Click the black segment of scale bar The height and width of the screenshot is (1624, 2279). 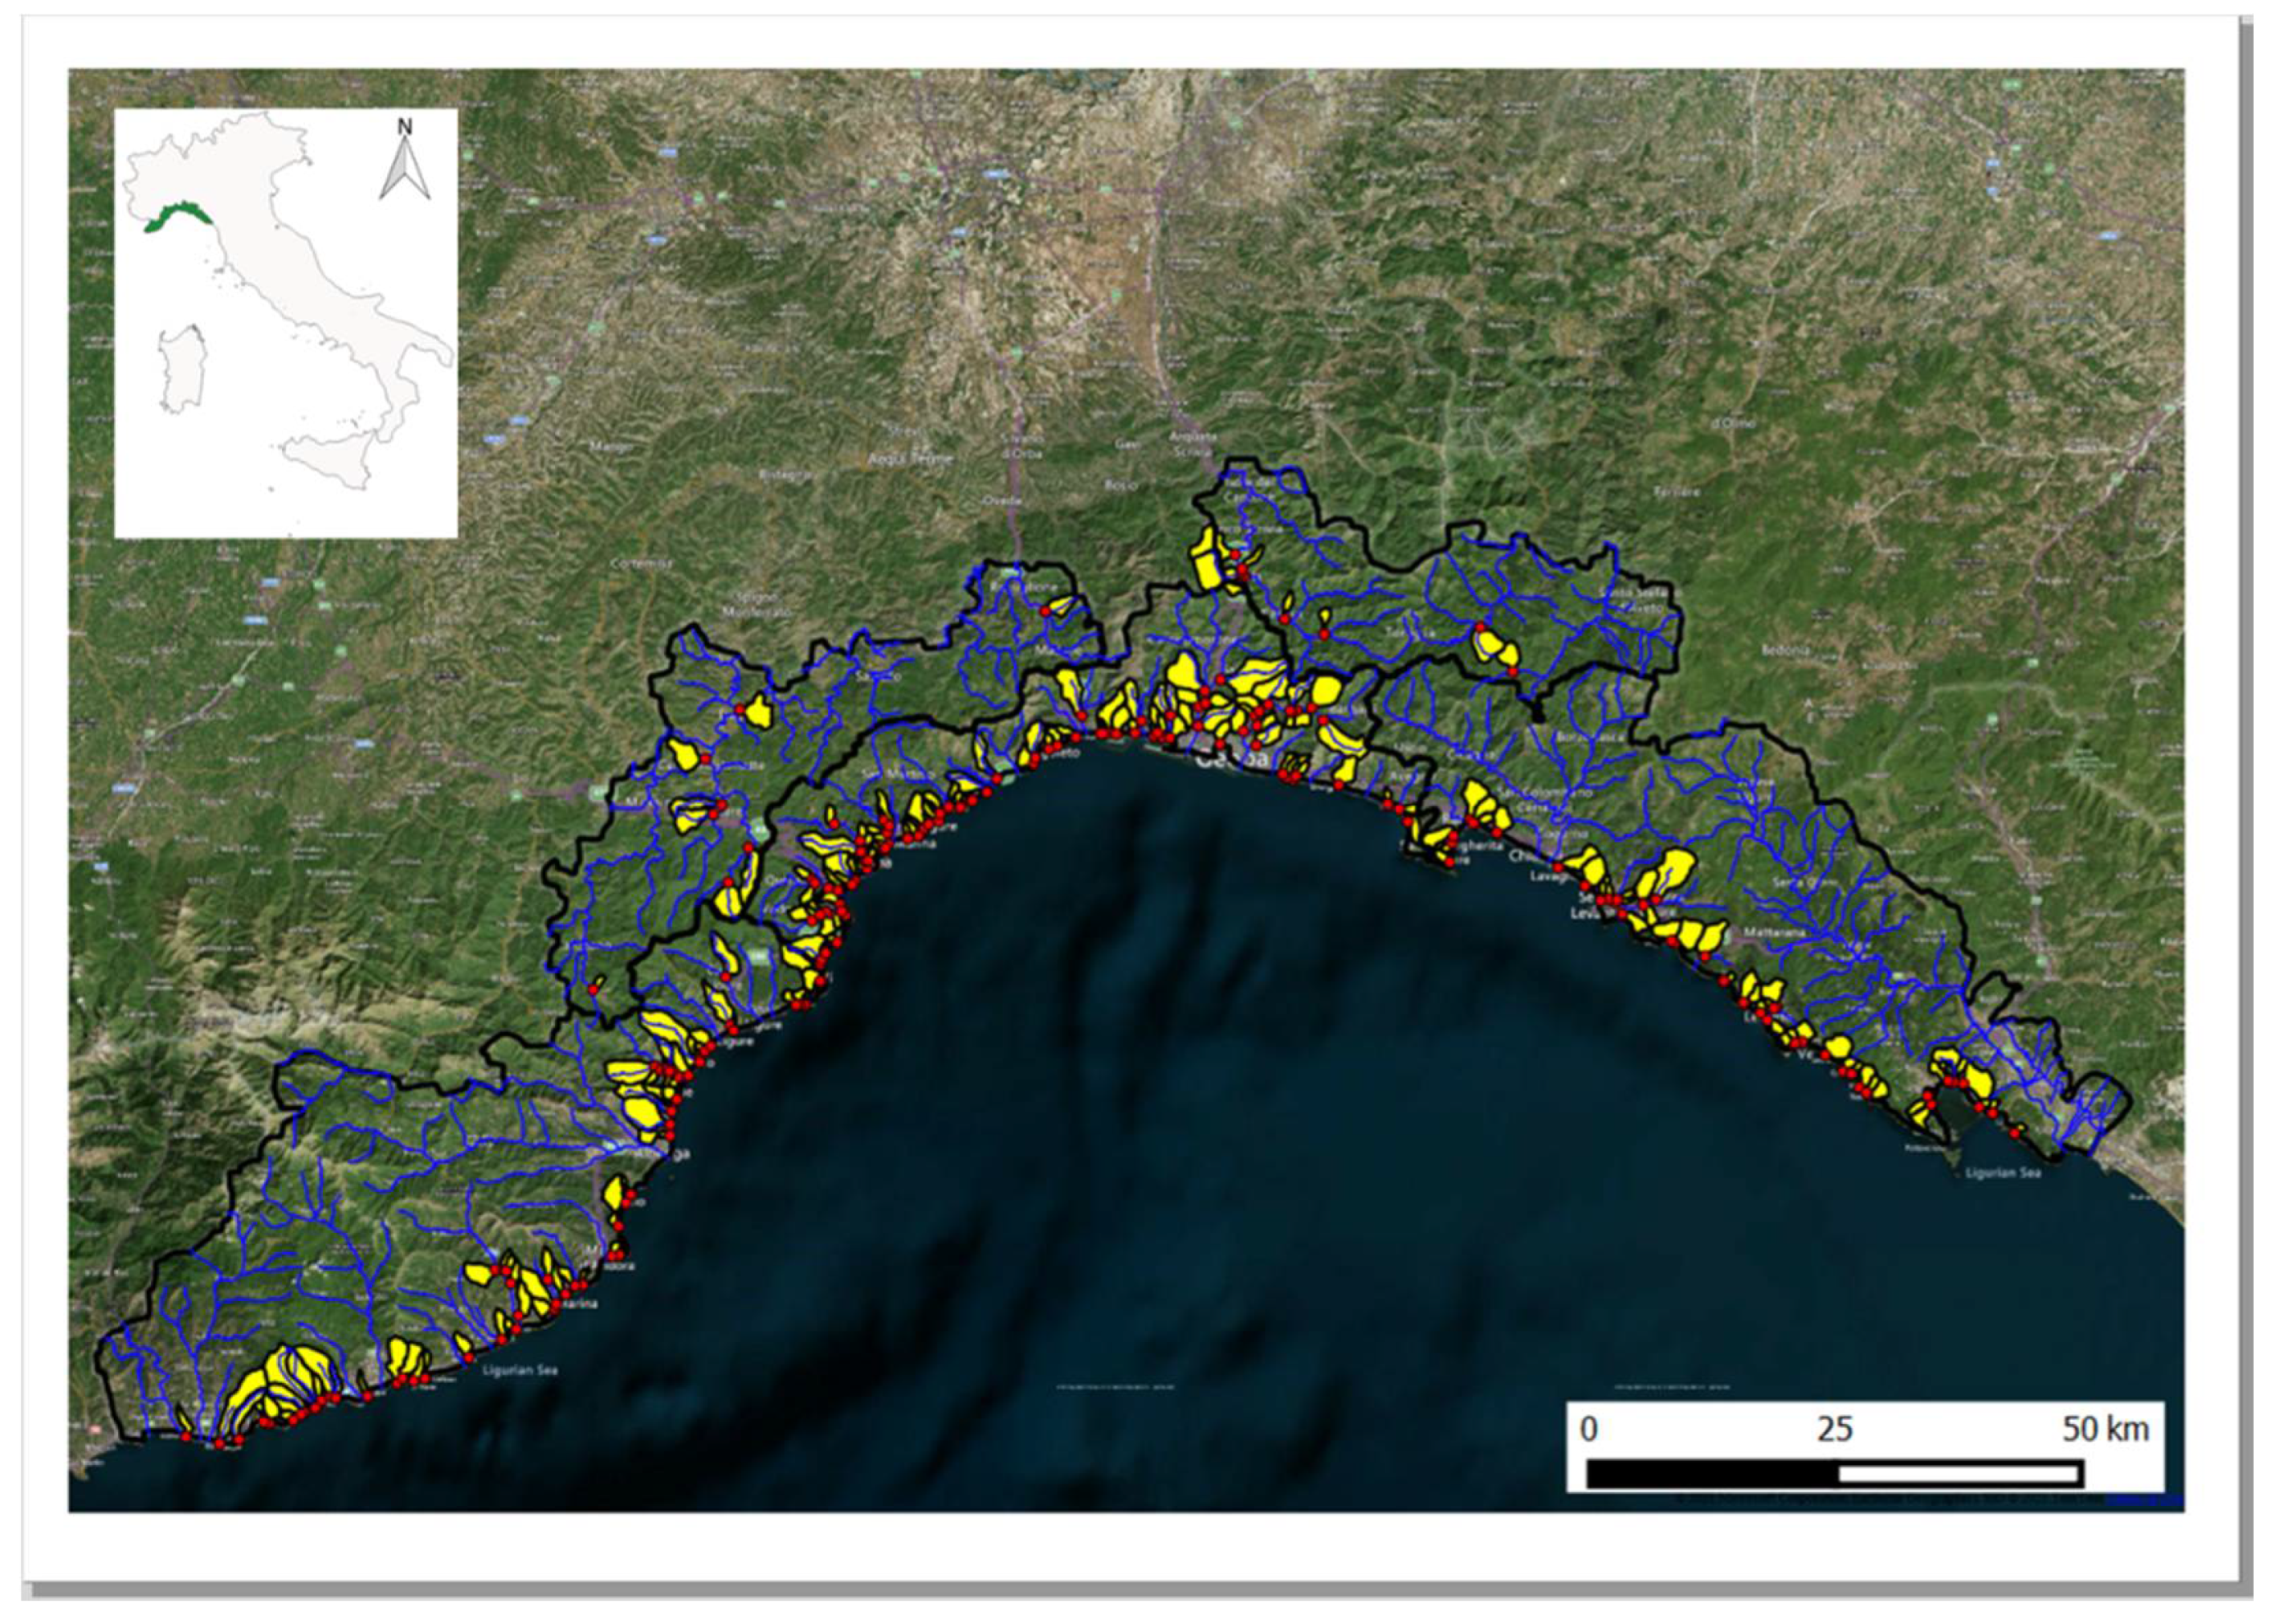(1712, 1473)
